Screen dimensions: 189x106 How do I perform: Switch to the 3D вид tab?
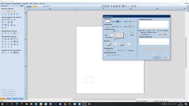point(35,6)
